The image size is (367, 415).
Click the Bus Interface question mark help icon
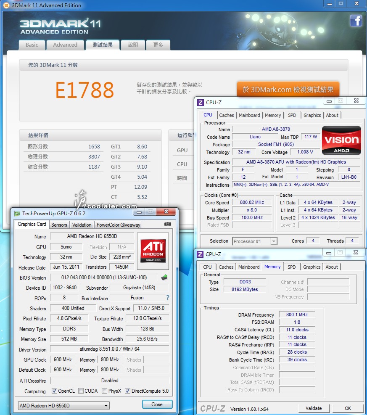167,298
